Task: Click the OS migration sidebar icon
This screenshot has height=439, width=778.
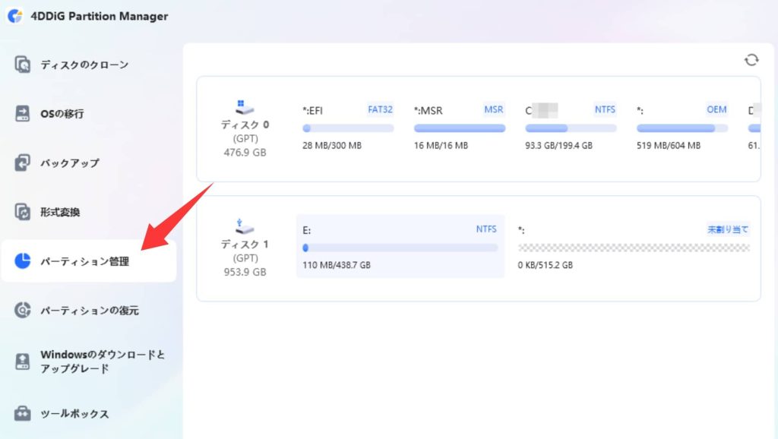Action: pyautogui.click(x=22, y=114)
